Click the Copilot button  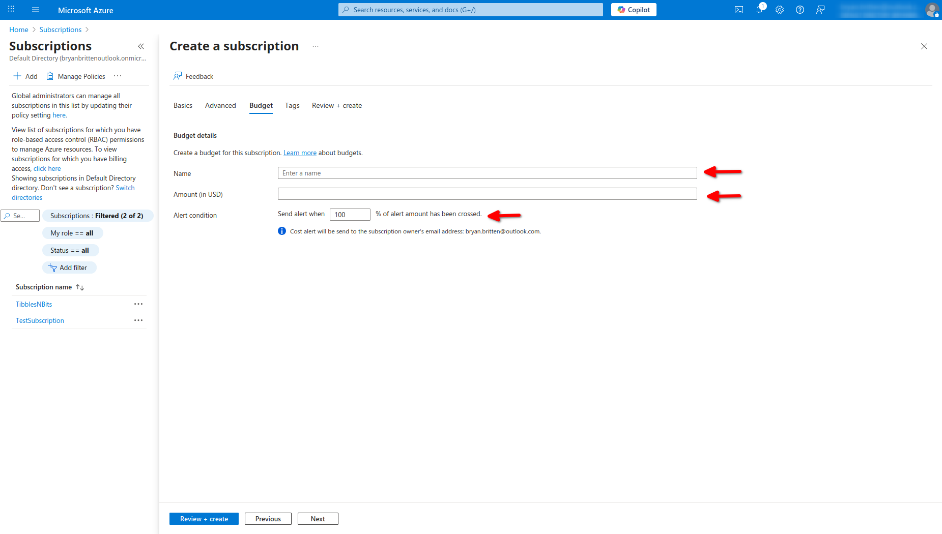pyautogui.click(x=634, y=10)
